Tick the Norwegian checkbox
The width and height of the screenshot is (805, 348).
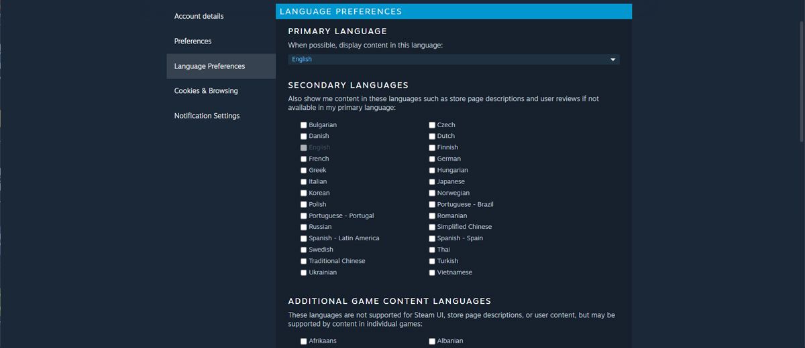pyautogui.click(x=432, y=193)
